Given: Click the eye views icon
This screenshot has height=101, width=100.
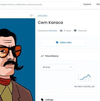Looking at the screenshot, I should pyautogui.click(x=61, y=31).
